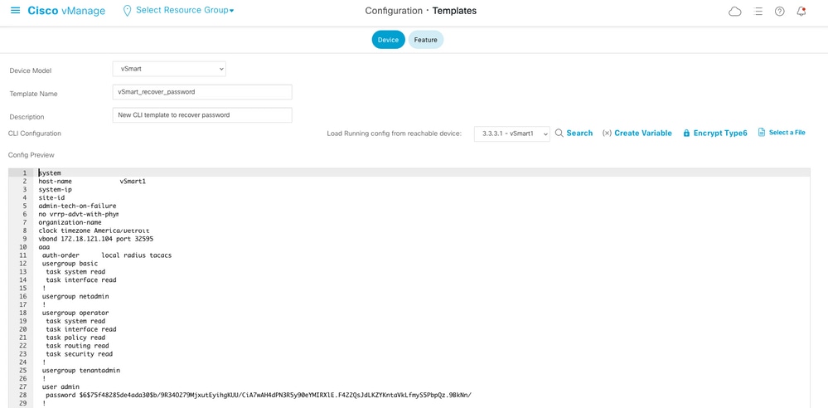The image size is (828, 408).
Task: Click the 'task security read' line
Action: 80,354
